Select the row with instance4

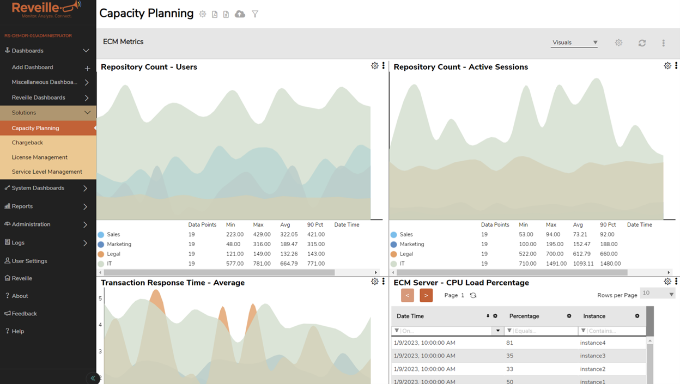pyautogui.click(x=519, y=343)
